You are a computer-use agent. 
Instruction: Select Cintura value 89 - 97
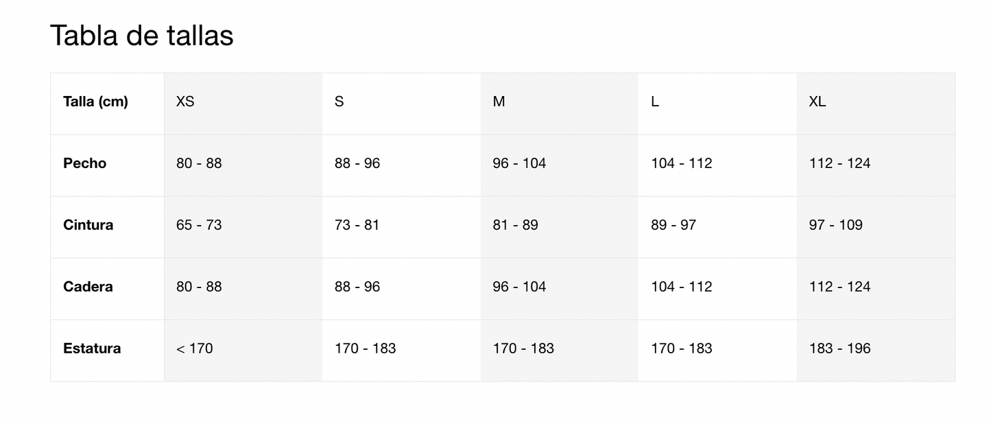pos(673,225)
